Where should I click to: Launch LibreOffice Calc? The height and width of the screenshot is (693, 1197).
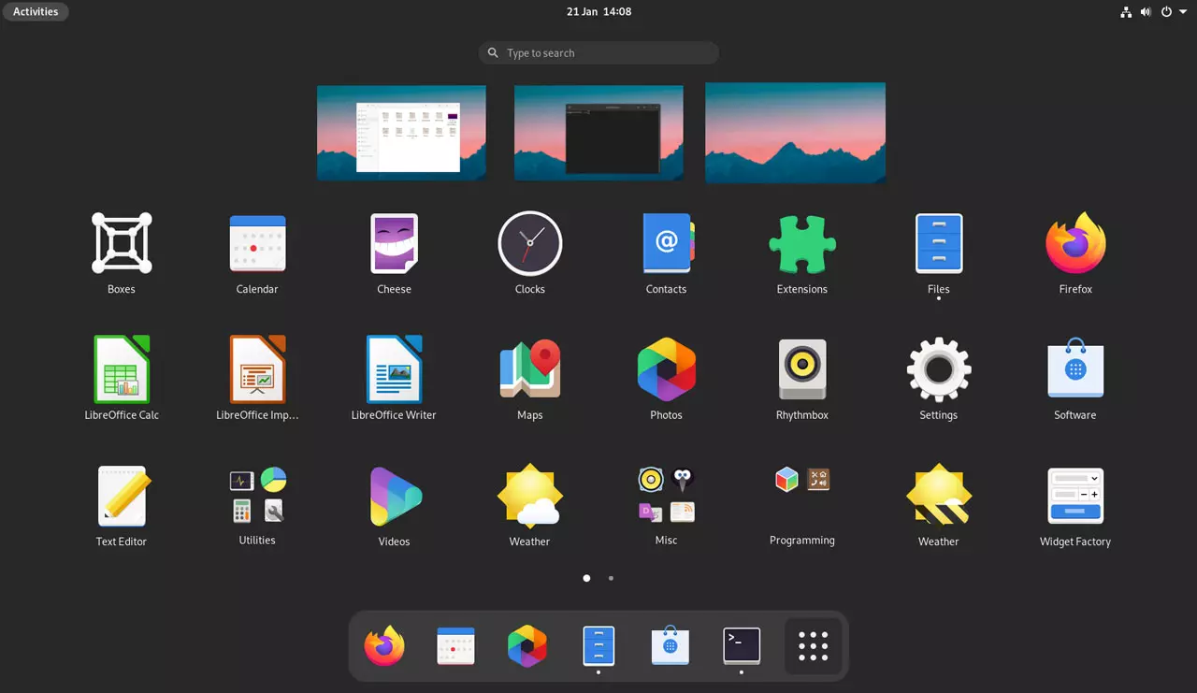(x=122, y=369)
